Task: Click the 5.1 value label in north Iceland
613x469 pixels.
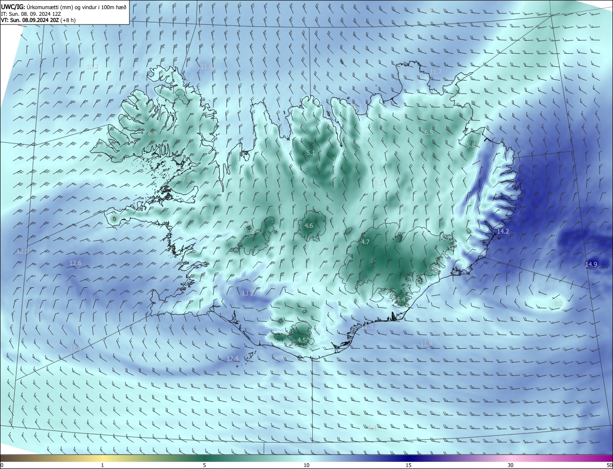Action: (x=311, y=153)
